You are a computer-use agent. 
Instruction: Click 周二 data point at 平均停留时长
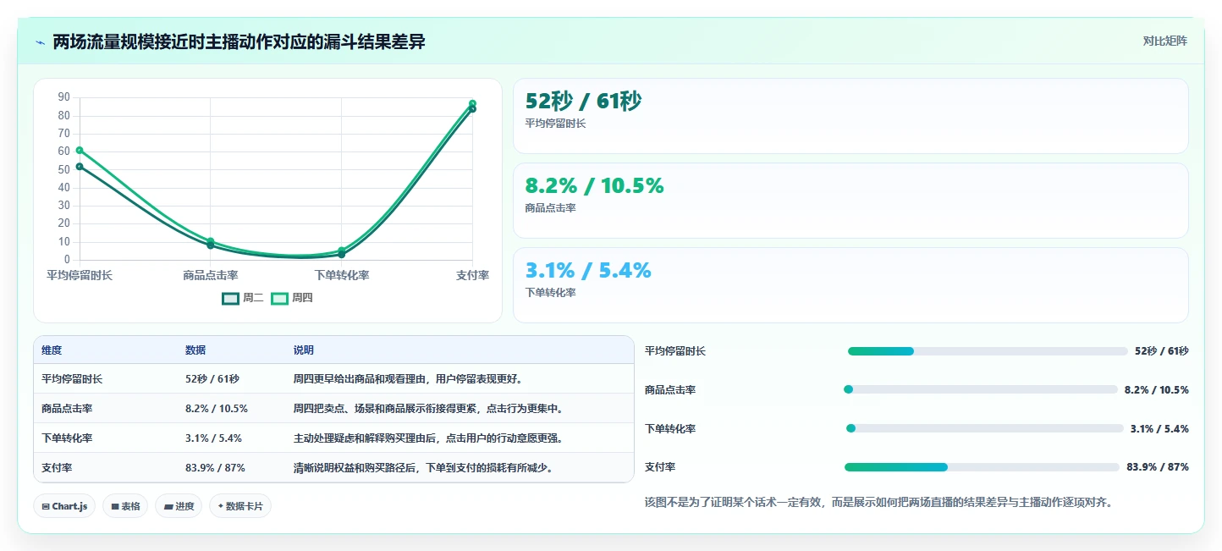[x=80, y=167]
